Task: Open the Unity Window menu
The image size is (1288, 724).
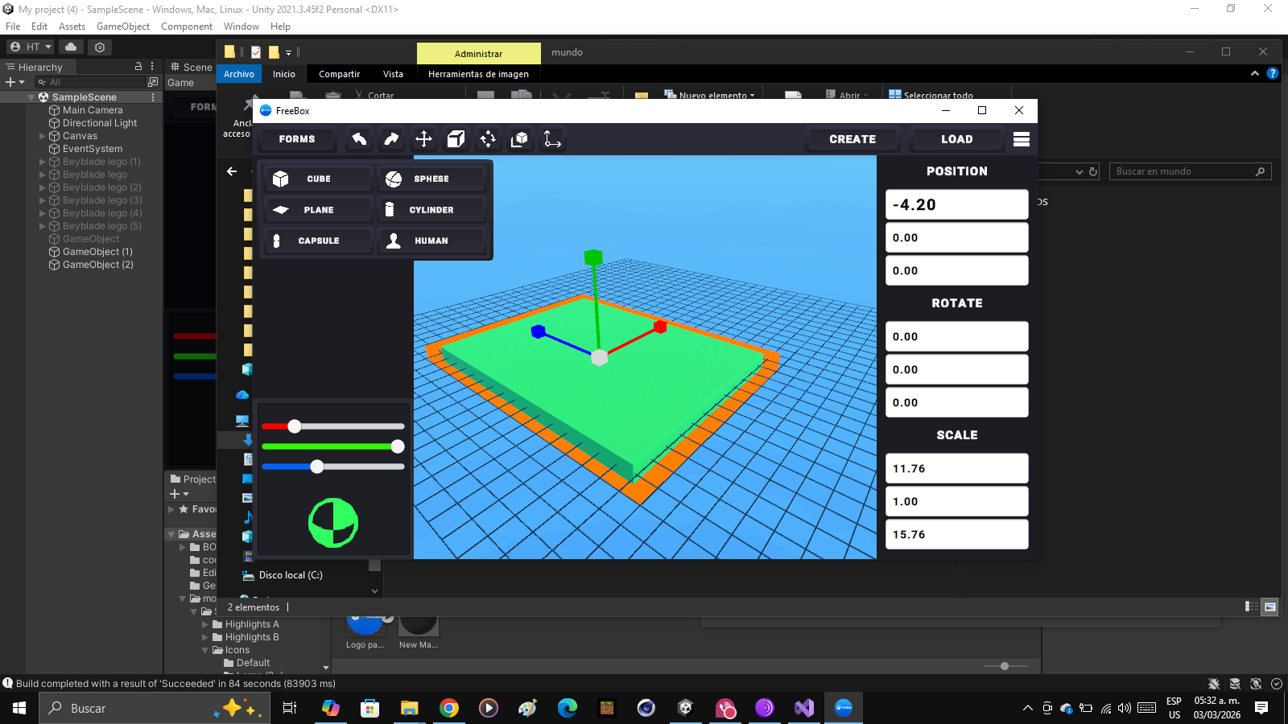Action: point(242,27)
